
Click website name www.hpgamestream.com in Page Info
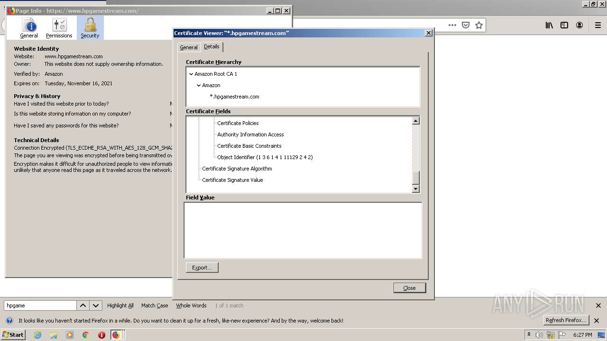pyautogui.click(x=74, y=56)
